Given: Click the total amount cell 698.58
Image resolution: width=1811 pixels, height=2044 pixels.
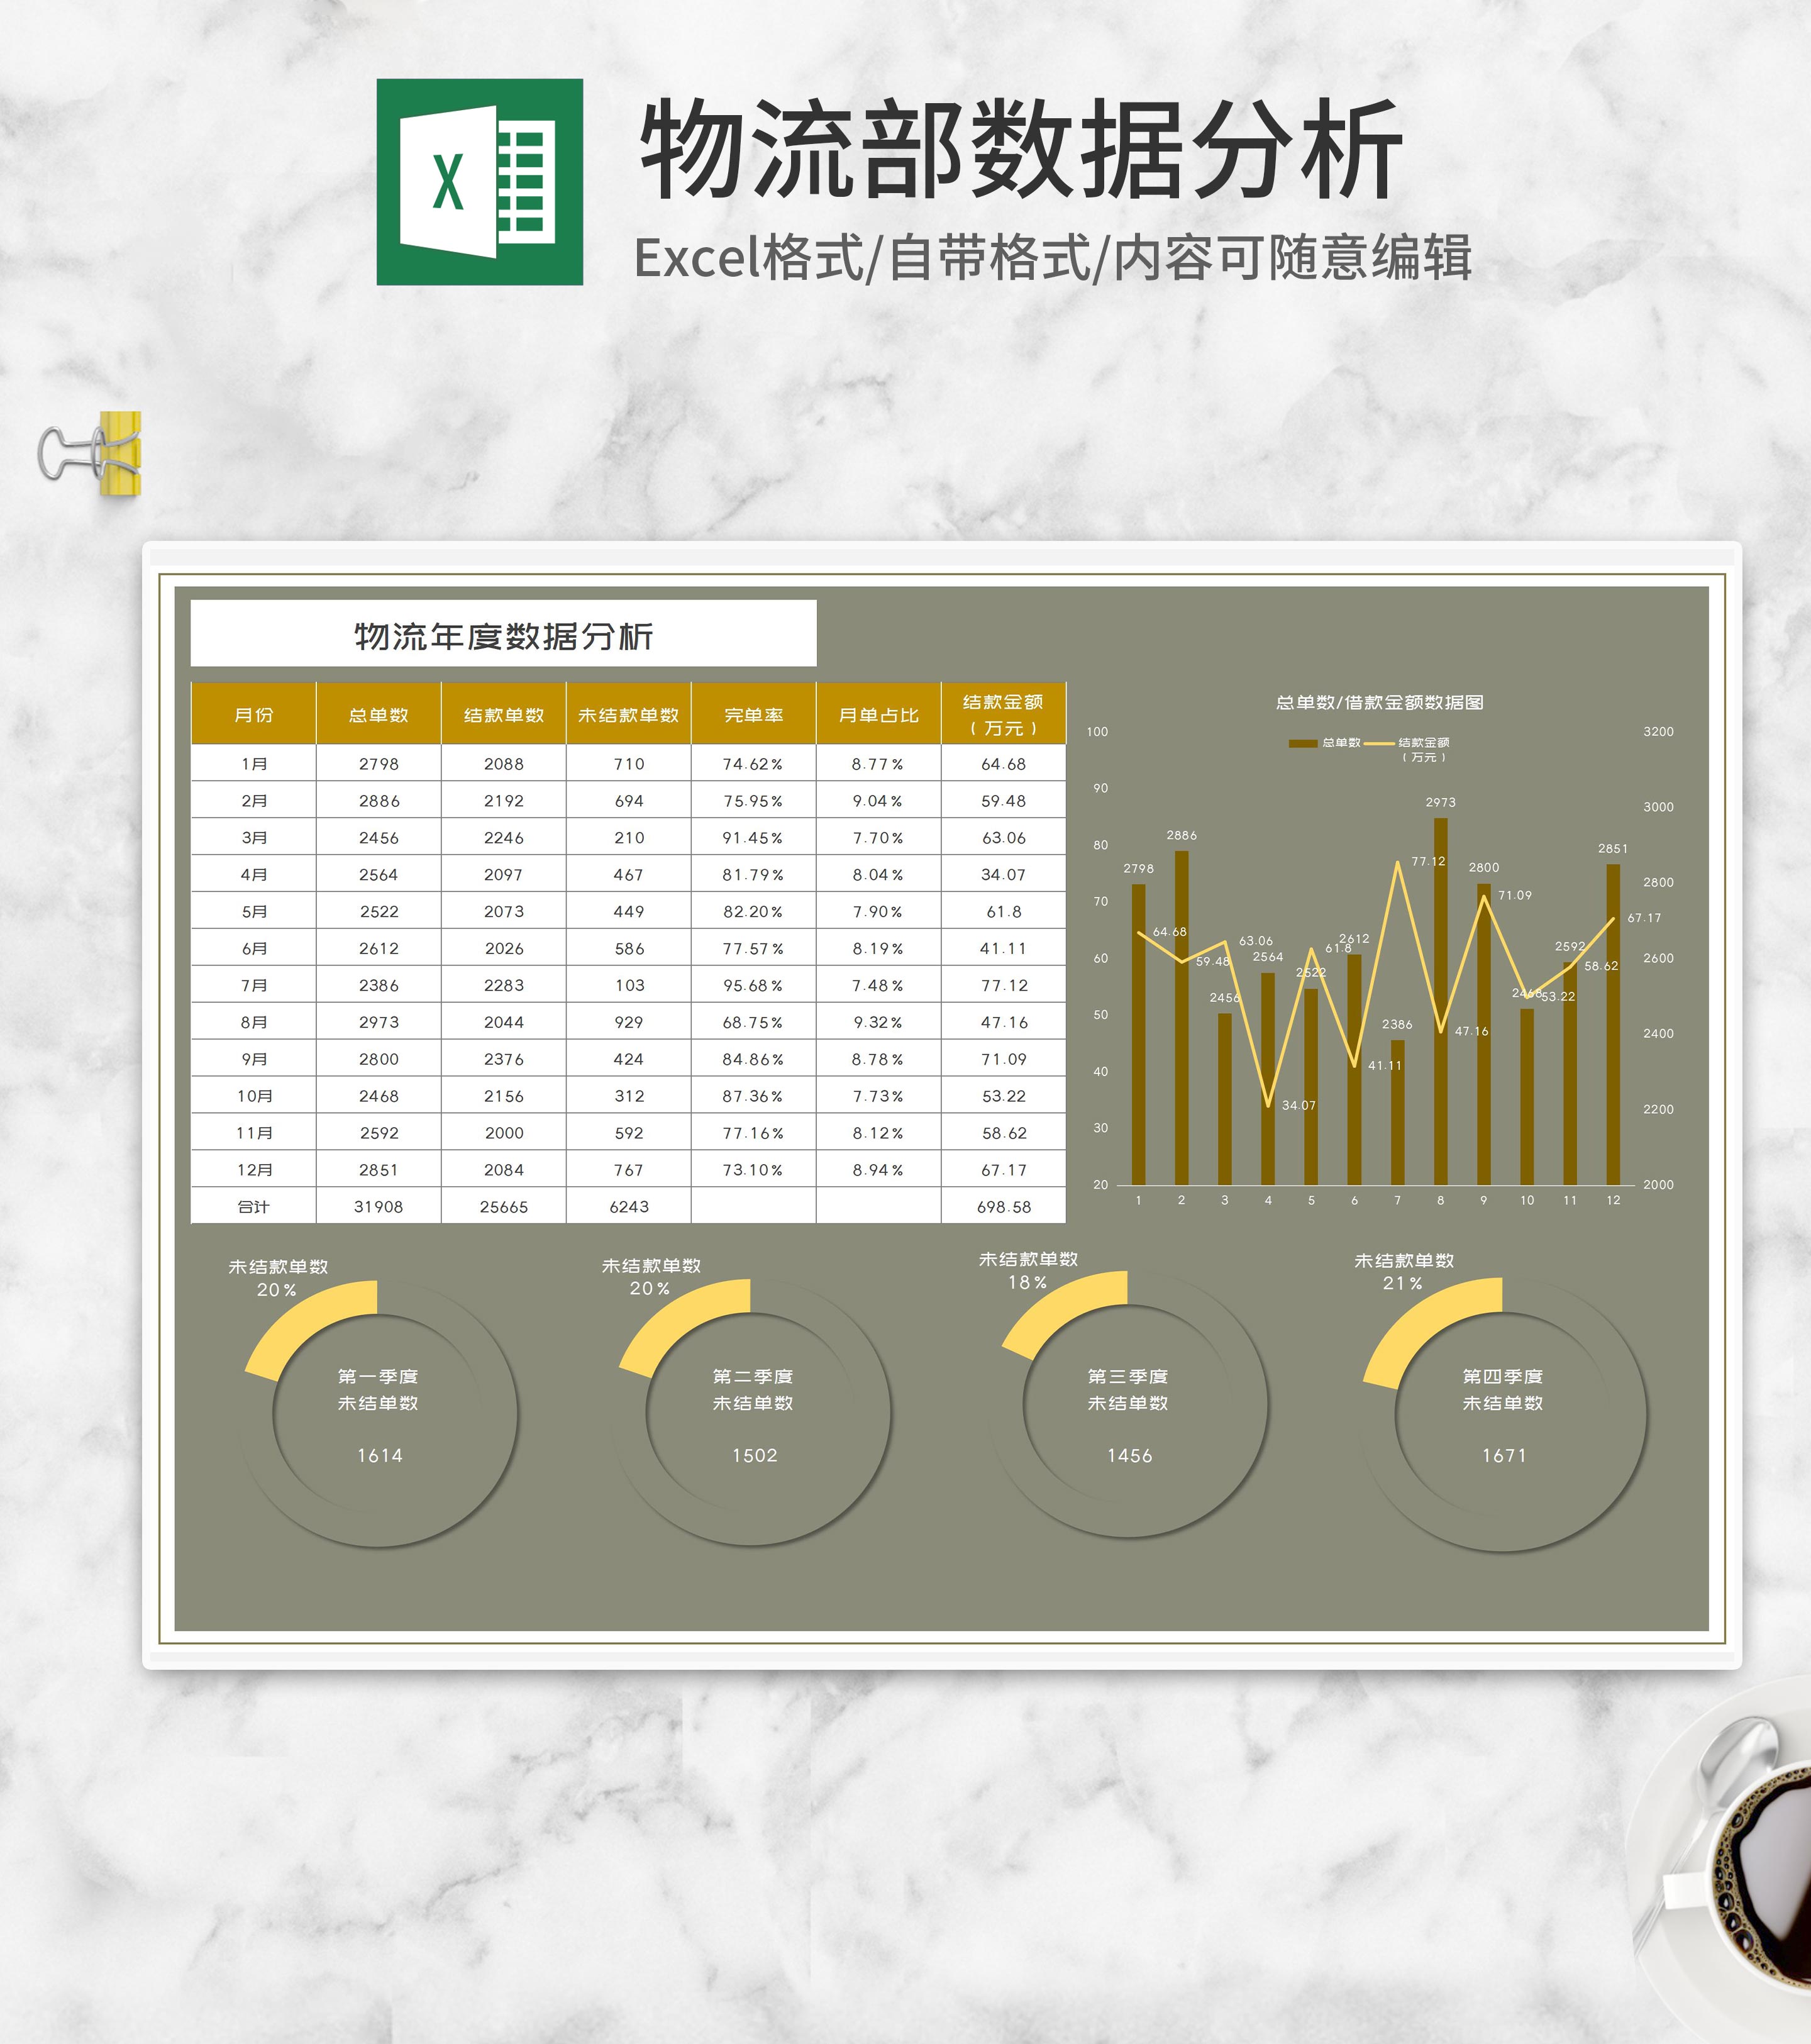Looking at the screenshot, I should (1003, 1207).
